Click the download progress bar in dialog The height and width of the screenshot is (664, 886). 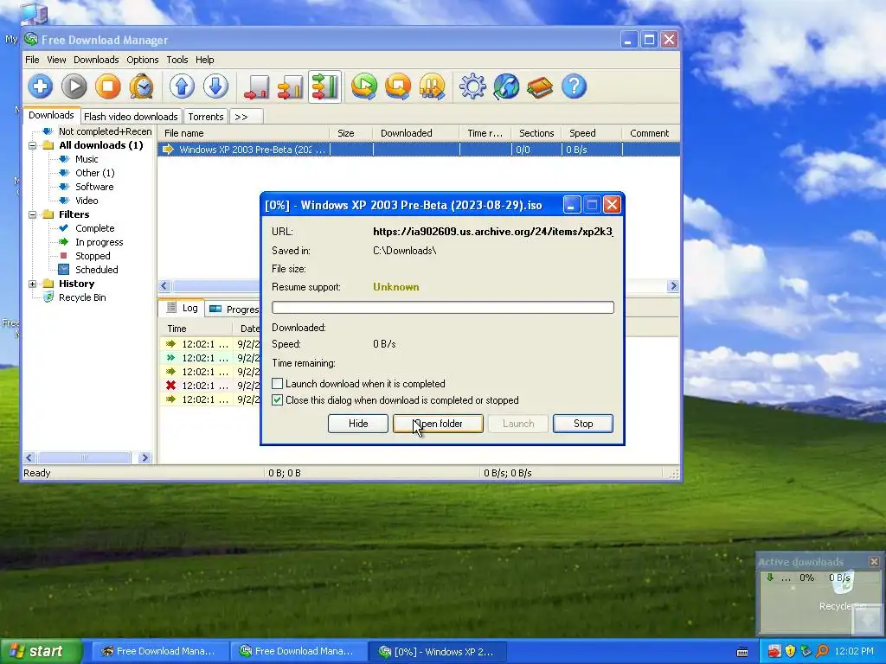pyautogui.click(x=443, y=307)
